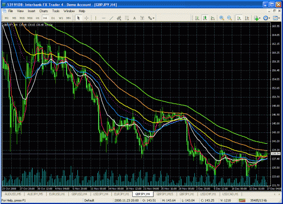Select the active GBPJPY,H4 tab
The width and height of the screenshot is (283, 204).
tap(143, 194)
